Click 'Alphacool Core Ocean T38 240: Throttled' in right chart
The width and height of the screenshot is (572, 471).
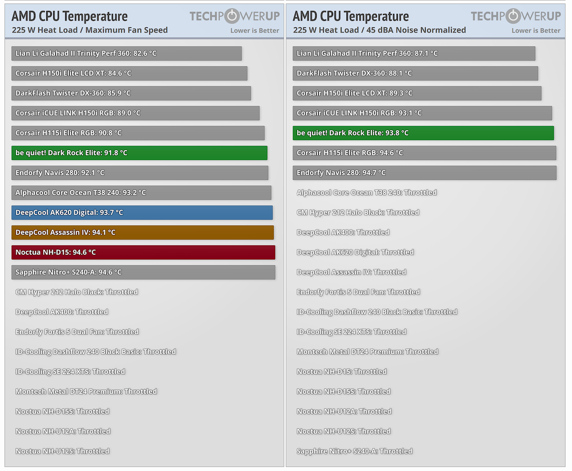(366, 192)
